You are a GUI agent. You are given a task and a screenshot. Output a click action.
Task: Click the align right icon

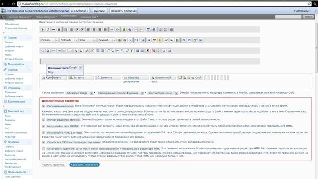pos(99,30)
